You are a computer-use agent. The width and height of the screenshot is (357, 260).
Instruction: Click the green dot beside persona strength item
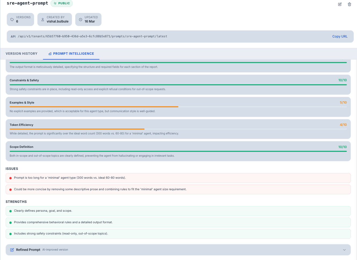[10, 211]
